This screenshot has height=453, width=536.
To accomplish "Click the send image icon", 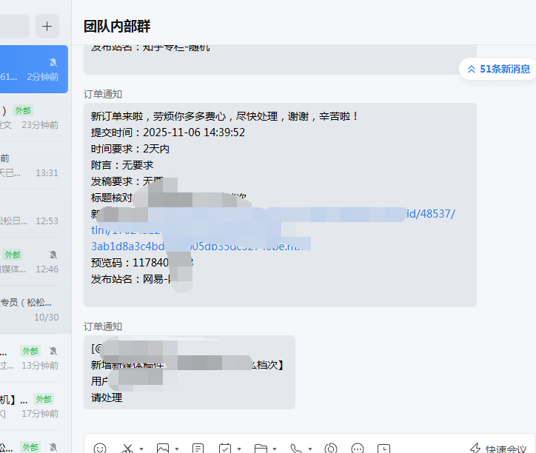I will (x=163, y=449).
